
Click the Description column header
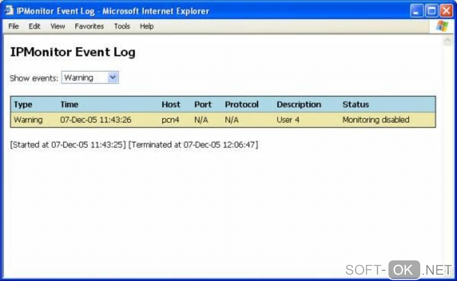pyautogui.click(x=299, y=104)
